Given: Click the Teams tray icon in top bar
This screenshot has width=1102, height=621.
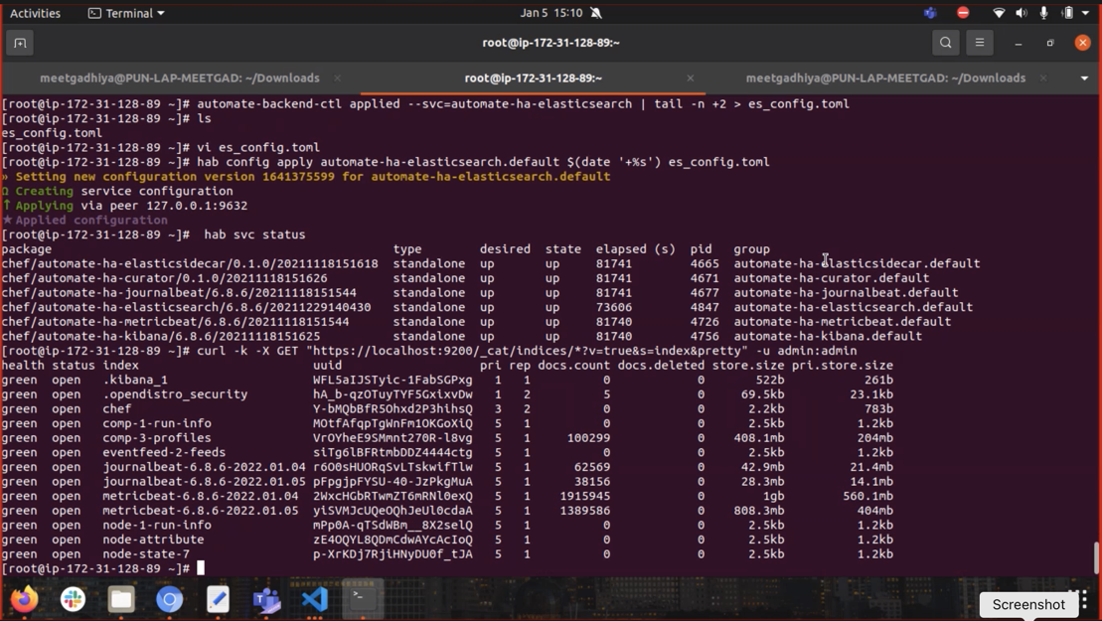Looking at the screenshot, I should [x=930, y=13].
